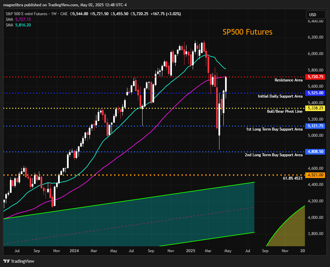Click the teal SMA 5,816.20 legend
This screenshot has height=267, width=330.
coord(18,25)
